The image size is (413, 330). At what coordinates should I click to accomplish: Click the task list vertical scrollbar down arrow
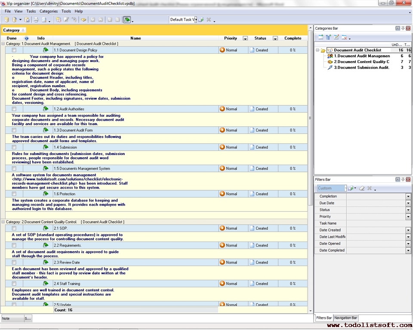tap(311, 311)
